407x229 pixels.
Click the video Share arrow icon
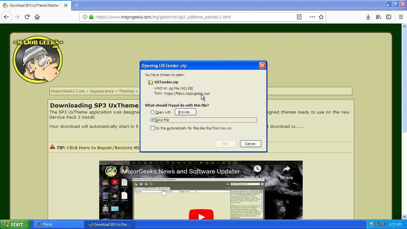tap(286, 169)
